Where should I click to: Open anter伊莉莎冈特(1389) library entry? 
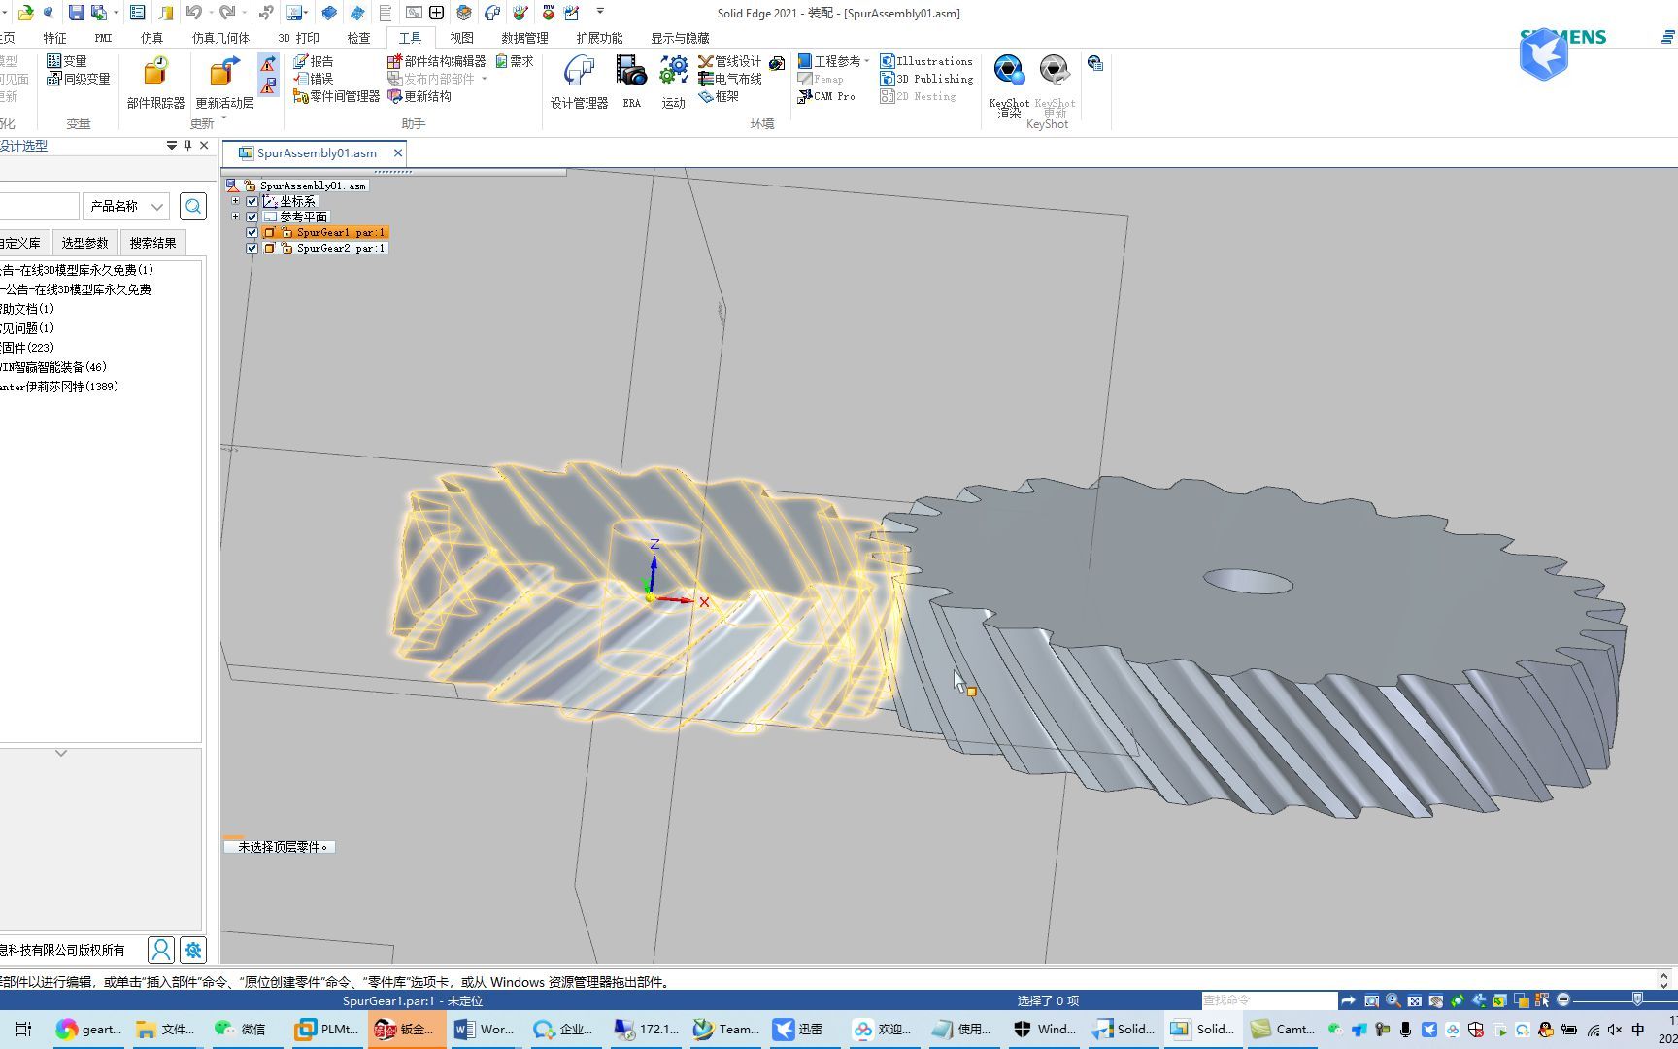click(x=59, y=387)
